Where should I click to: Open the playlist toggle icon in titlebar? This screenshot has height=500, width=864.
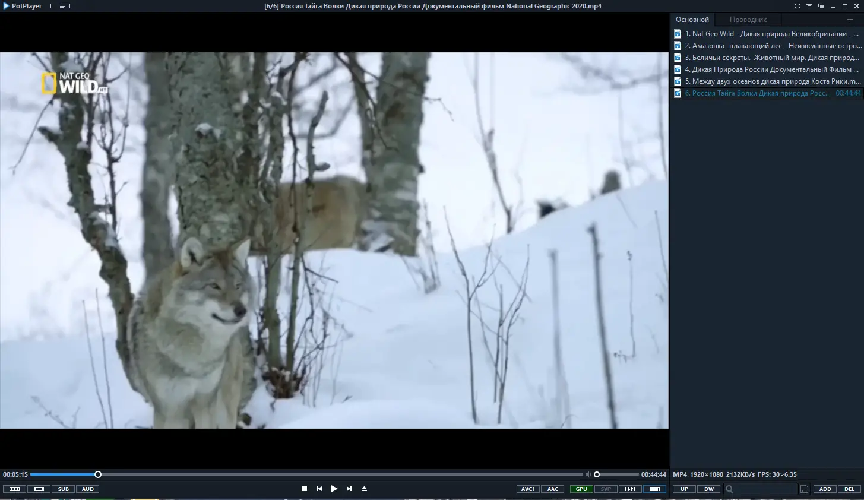(64, 6)
